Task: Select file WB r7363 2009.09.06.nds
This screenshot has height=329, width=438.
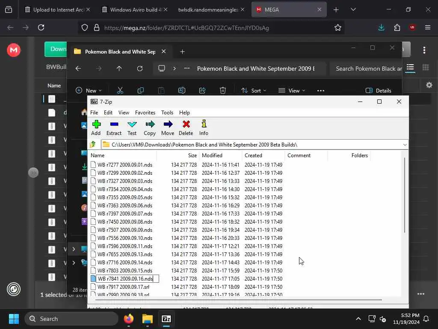Action: (125, 205)
